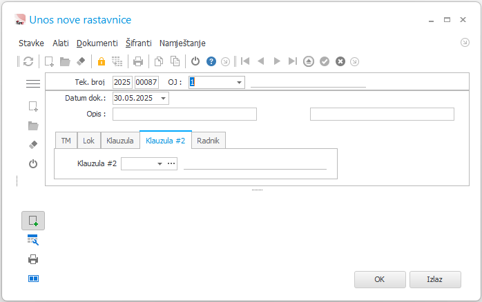Click the document number field 00087

click(x=146, y=82)
